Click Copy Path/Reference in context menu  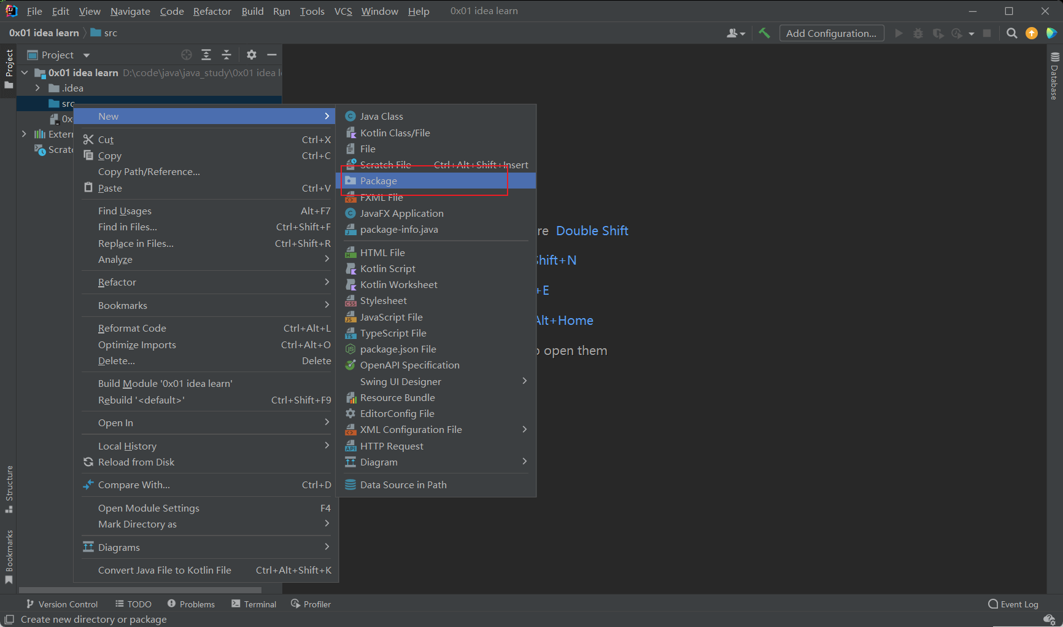pyautogui.click(x=206, y=171)
